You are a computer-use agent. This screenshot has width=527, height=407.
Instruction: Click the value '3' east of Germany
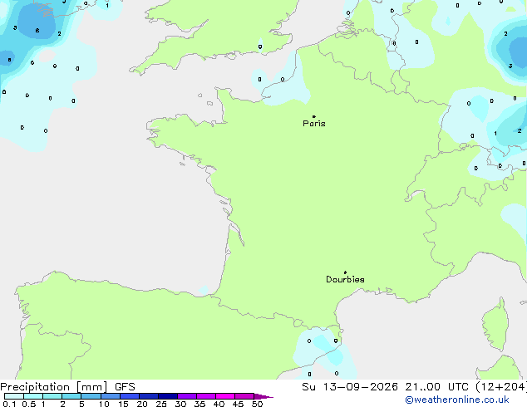(510, 66)
